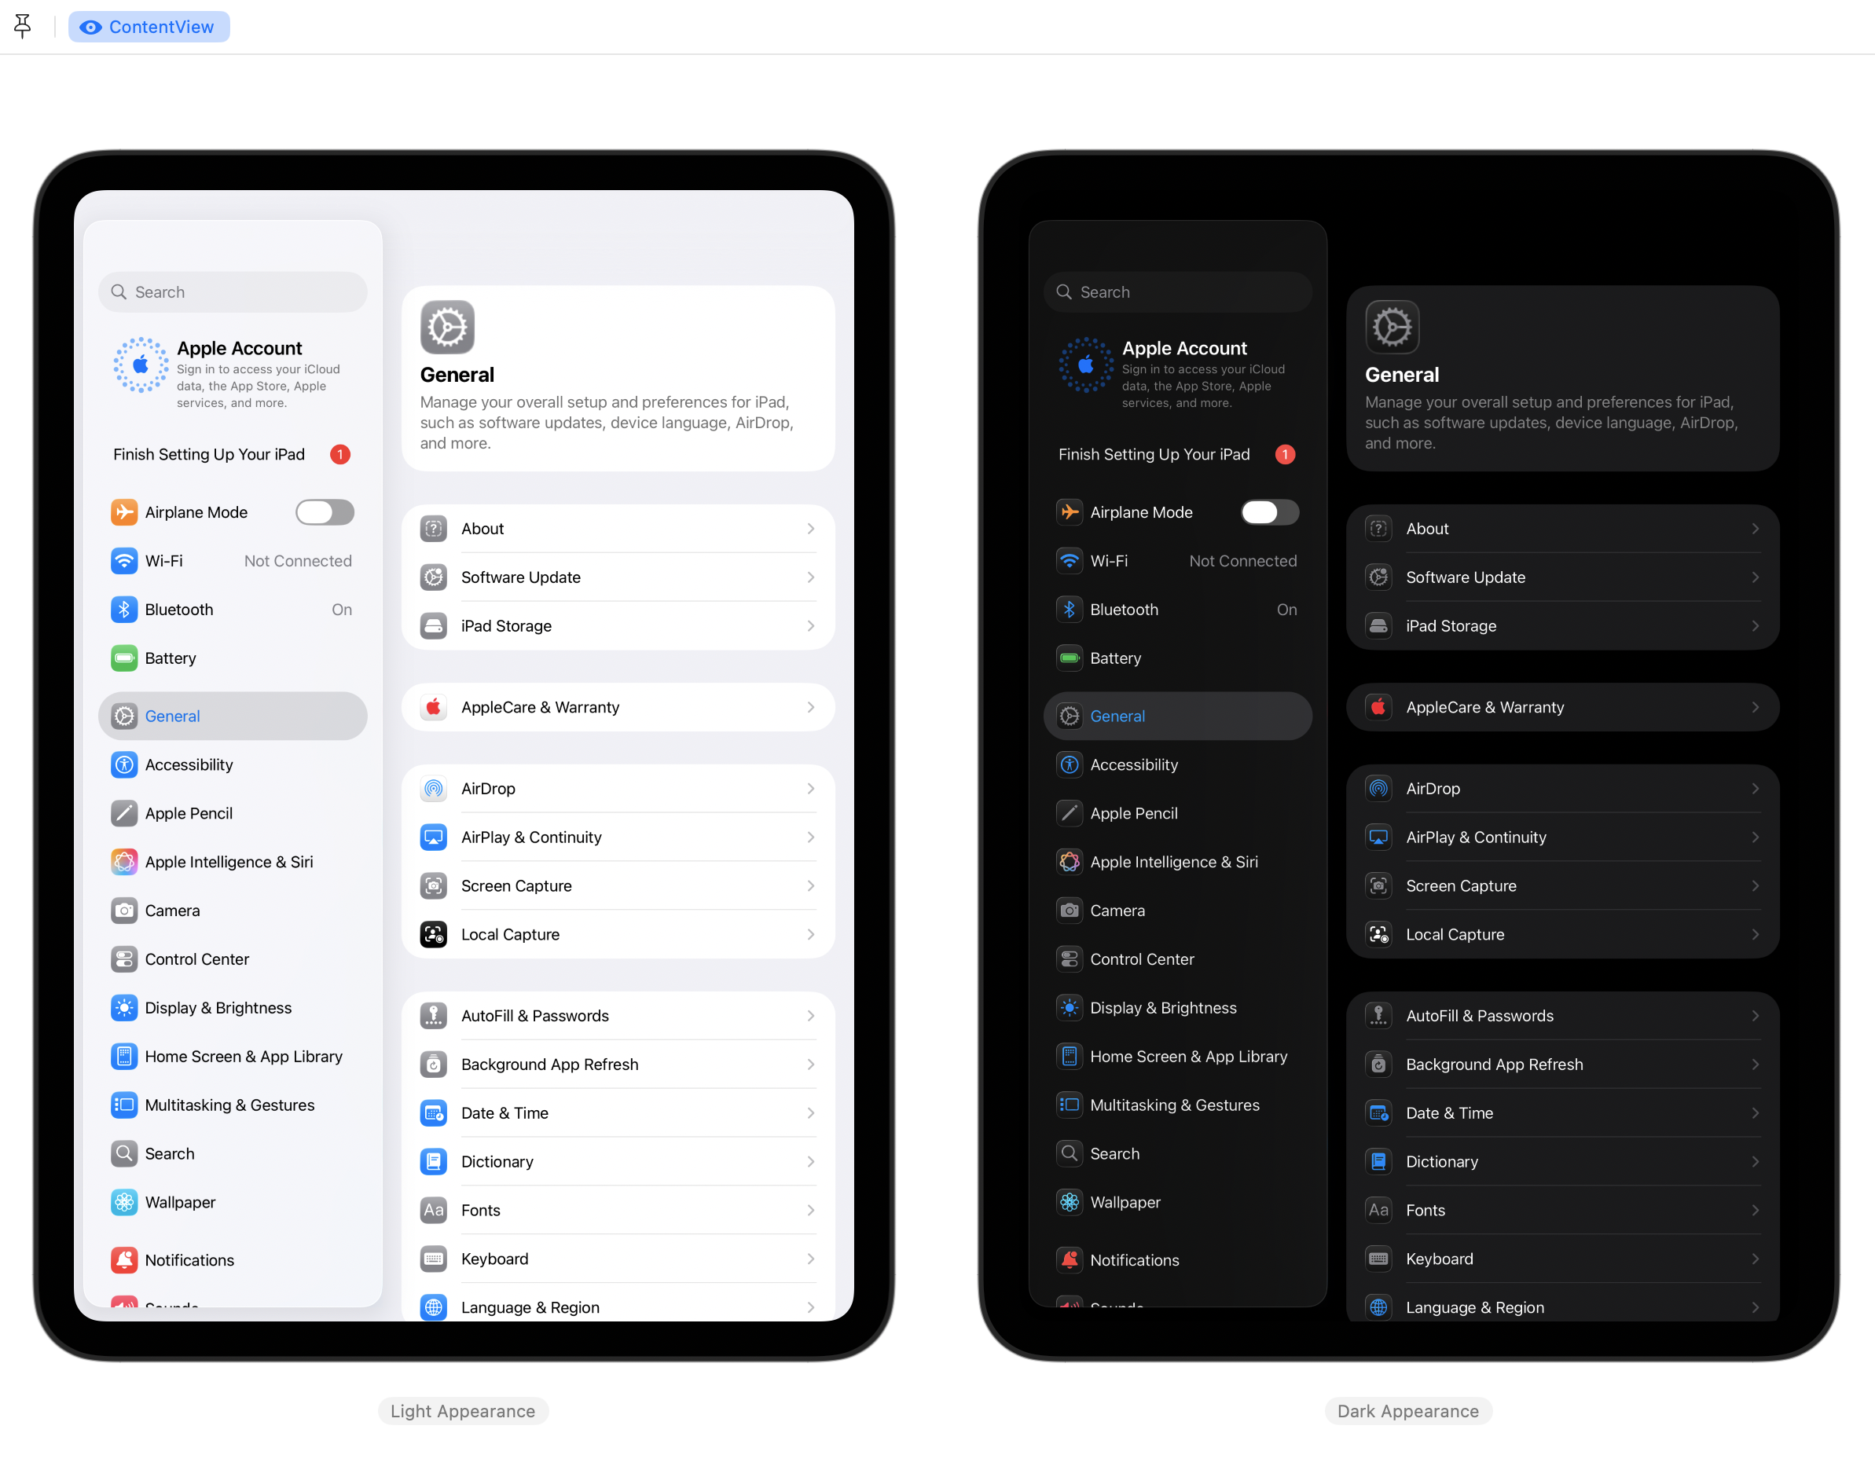Open iPad Storage in the dark preview
The width and height of the screenshot is (1875, 1466).
(x=1562, y=625)
